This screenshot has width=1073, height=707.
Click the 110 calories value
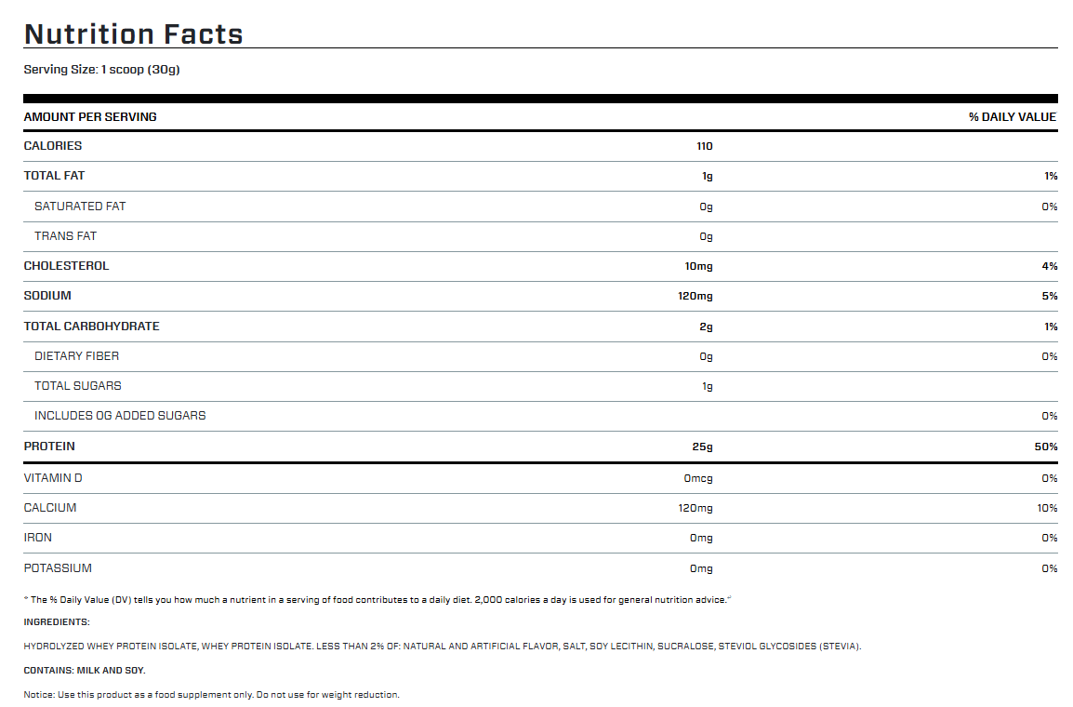coord(704,146)
